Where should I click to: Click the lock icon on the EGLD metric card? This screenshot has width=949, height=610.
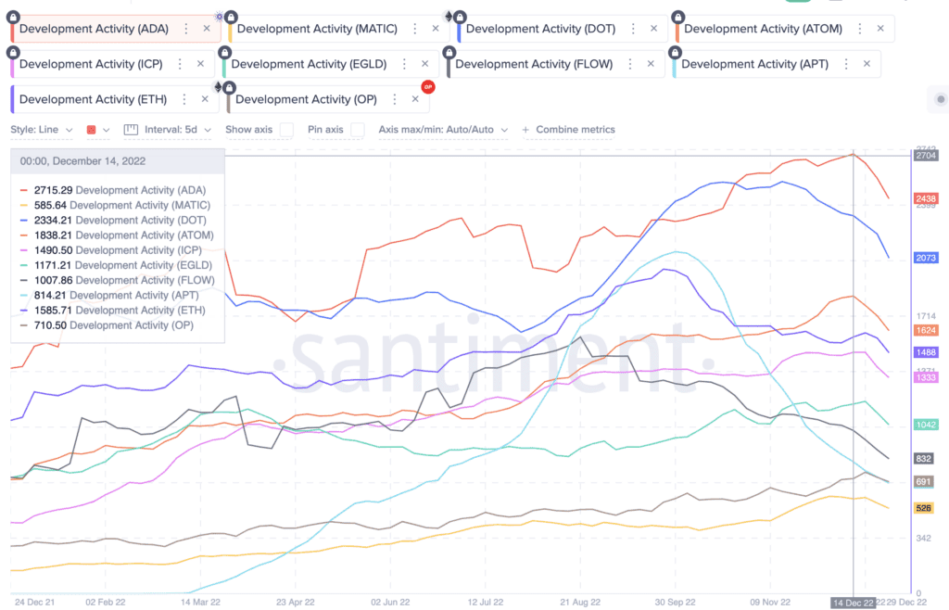tap(224, 51)
